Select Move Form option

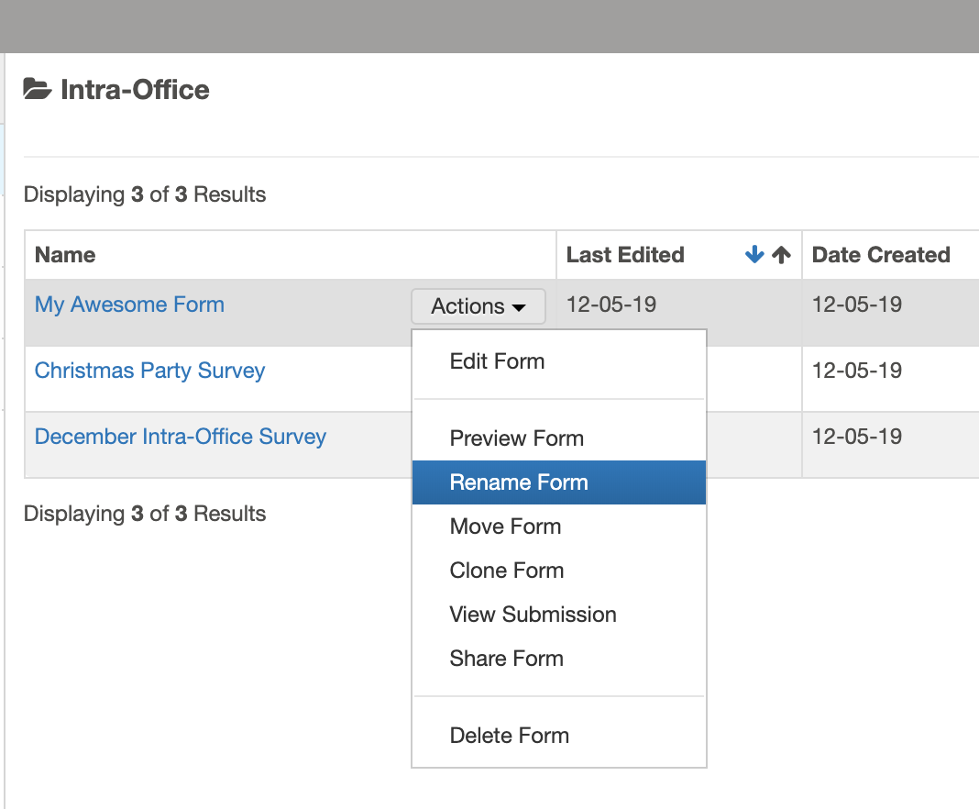pyautogui.click(x=559, y=526)
